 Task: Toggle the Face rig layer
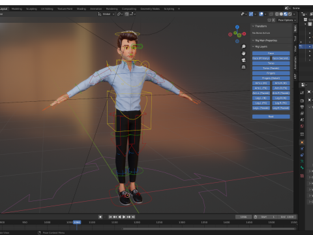tap(271, 54)
